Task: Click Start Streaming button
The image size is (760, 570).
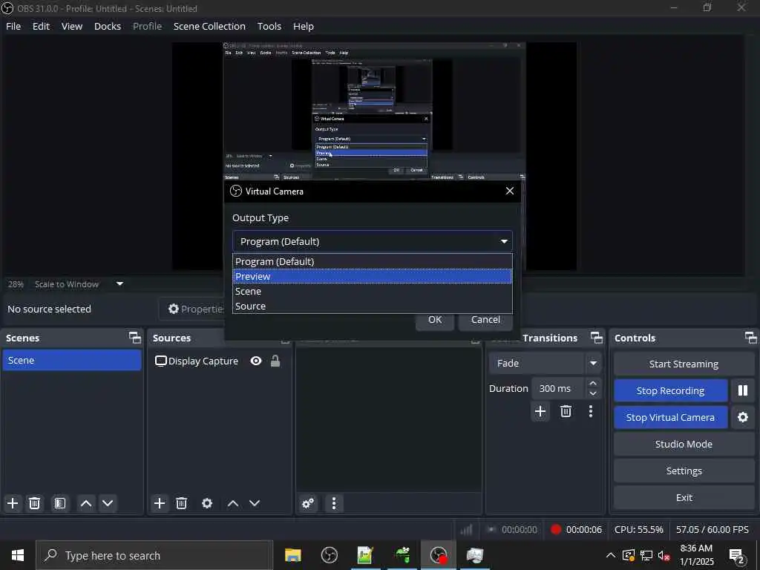Action: (x=684, y=364)
